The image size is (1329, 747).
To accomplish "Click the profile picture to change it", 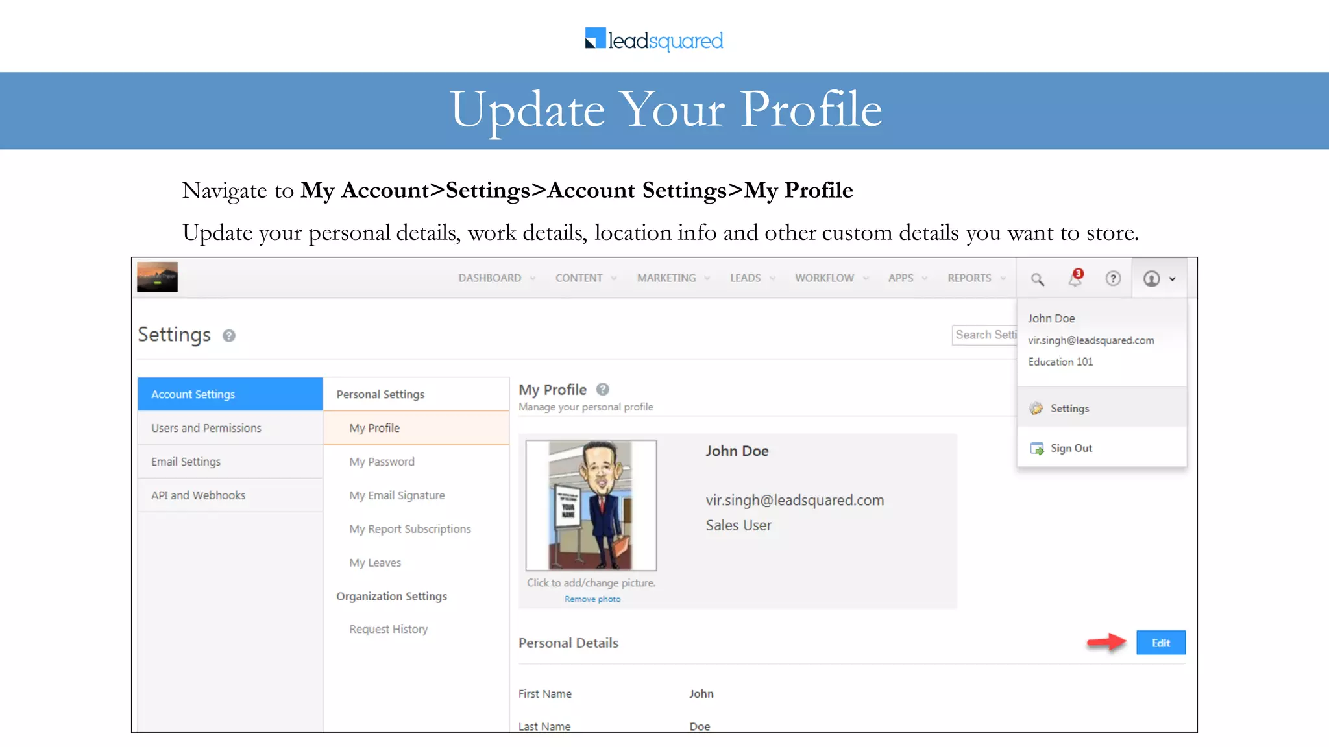I will pyautogui.click(x=591, y=505).
